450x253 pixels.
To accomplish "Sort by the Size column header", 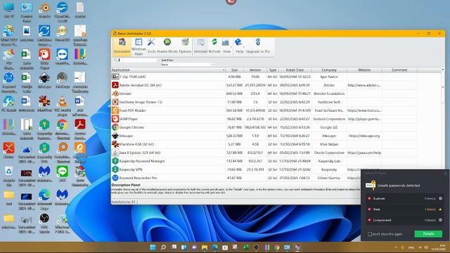I will tap(234, 70).
